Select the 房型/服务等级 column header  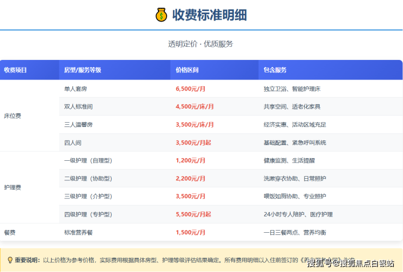(x=82, y=70)
